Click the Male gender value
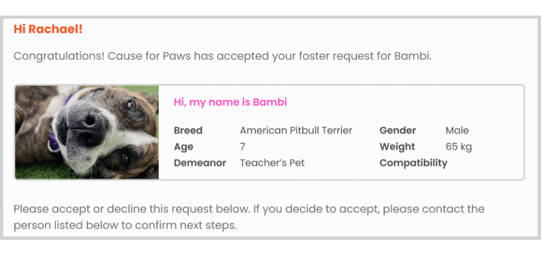 [457, 131]
